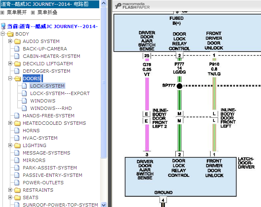Open the MIRRORS diagram
Screen dimensions: 261x207
pos(34,160)
